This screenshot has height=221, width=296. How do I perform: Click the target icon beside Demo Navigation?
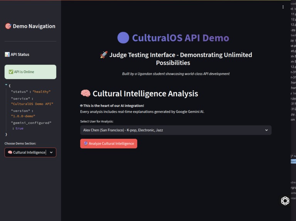click(x=8, y=26)
